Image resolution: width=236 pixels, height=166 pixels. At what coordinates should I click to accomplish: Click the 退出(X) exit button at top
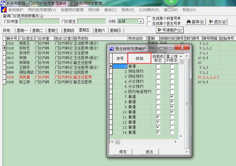(218, 22)
